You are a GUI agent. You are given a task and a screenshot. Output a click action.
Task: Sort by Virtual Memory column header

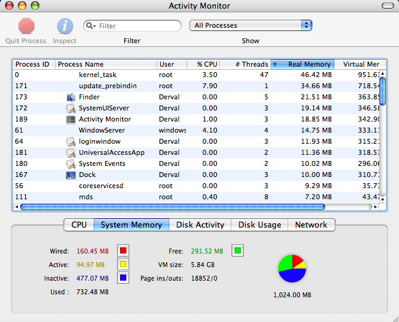[360, 64]
